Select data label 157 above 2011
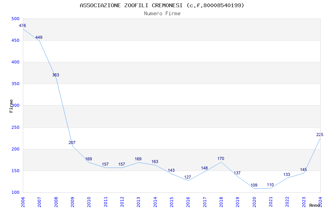324x209 pixels. click(105, 164)
